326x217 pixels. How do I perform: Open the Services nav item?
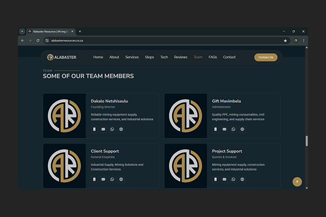pyautogui.click(x=132, y=57)
